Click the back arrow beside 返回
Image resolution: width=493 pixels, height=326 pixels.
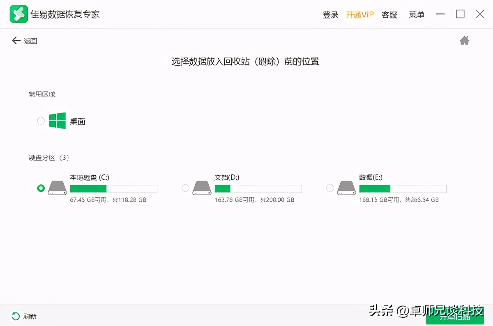(x=16, y=40)
